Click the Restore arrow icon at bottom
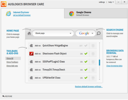 3,96
